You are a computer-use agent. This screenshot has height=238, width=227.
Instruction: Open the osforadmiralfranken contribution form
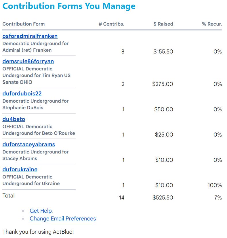[x=30, y=36]
